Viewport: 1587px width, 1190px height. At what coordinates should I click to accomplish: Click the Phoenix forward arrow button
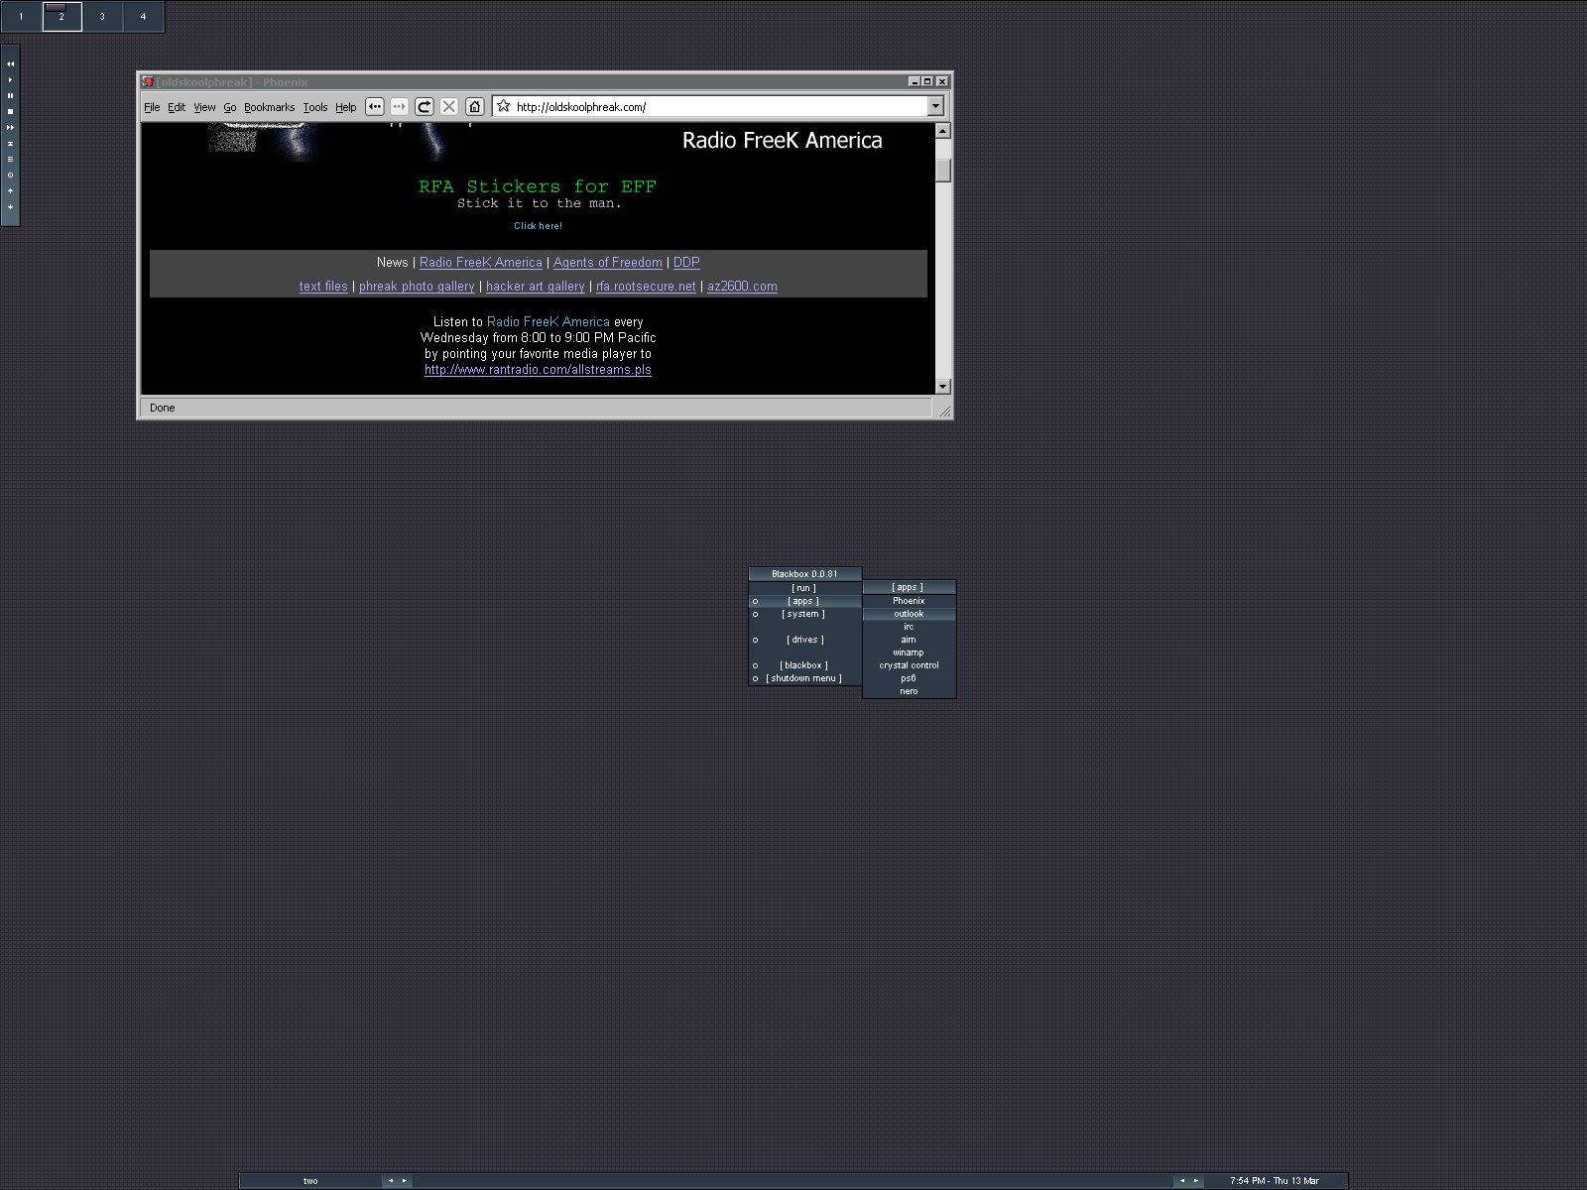(x=399, y=106)
